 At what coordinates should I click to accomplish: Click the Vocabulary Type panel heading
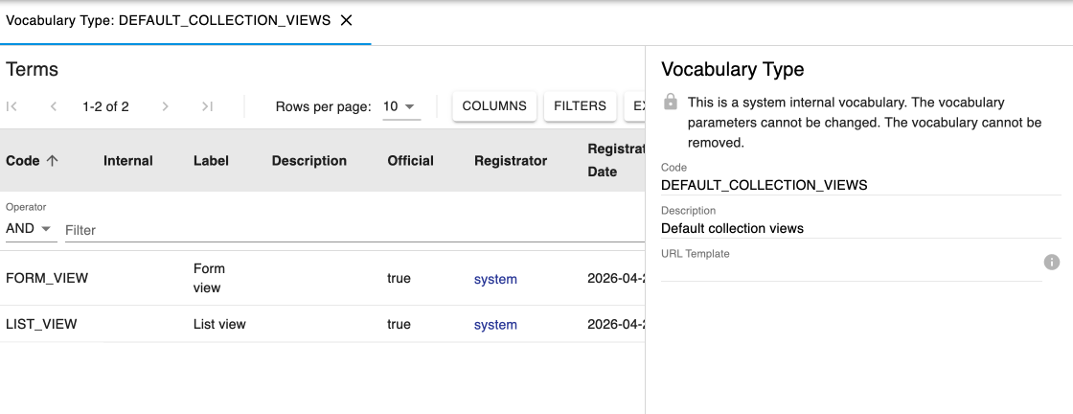pyautogui.click(x=732, y=69)
